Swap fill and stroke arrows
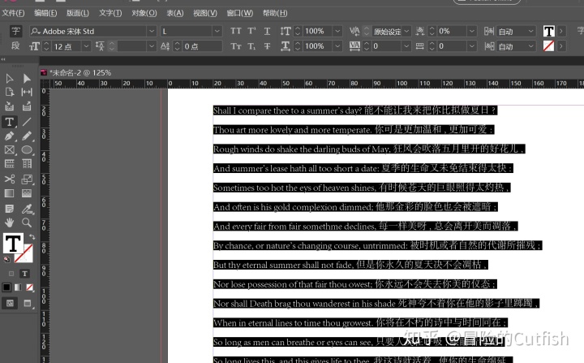Image resolution: width=584 pixels, height=363 pixels. click(x=32, y=237)
